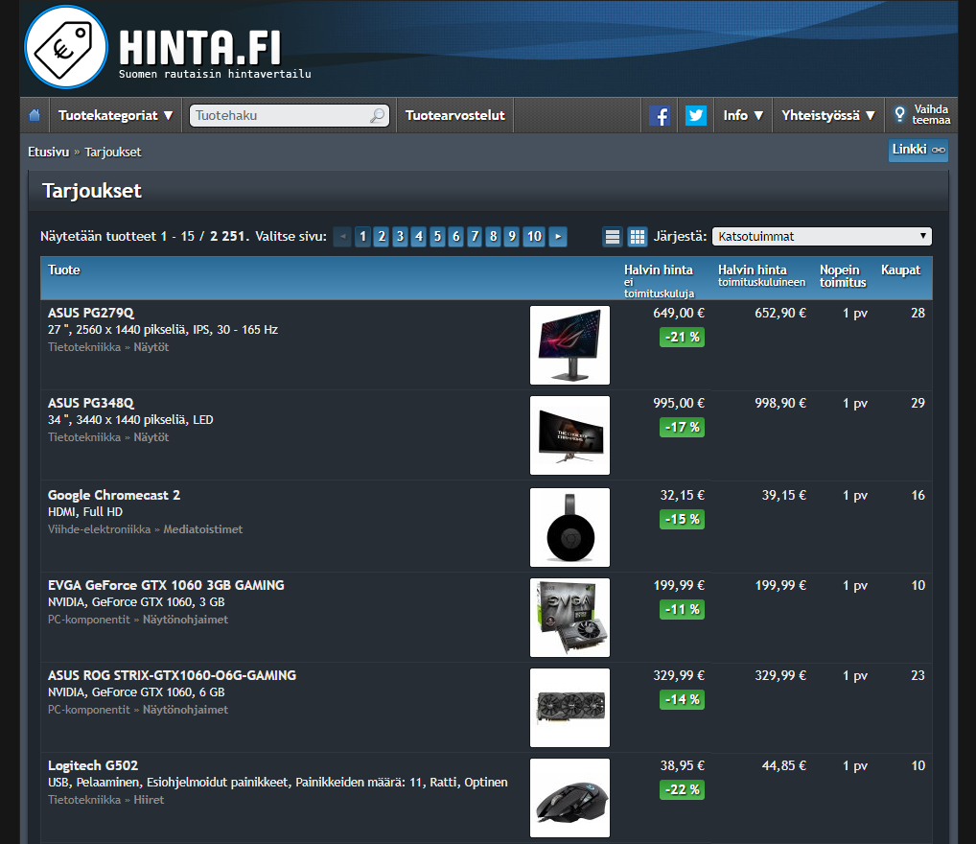Viewport: 976px width, 844px height.
Task: Expand the Yhteistyössä menu
Action: (828, 115)
